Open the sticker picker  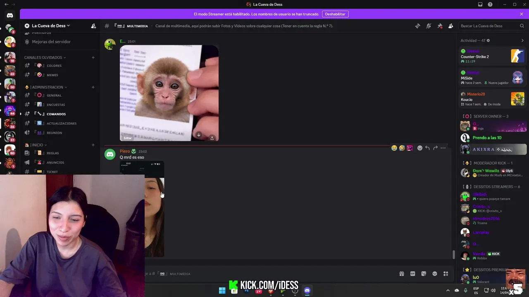pyautogui.click(x=424, y=273)
